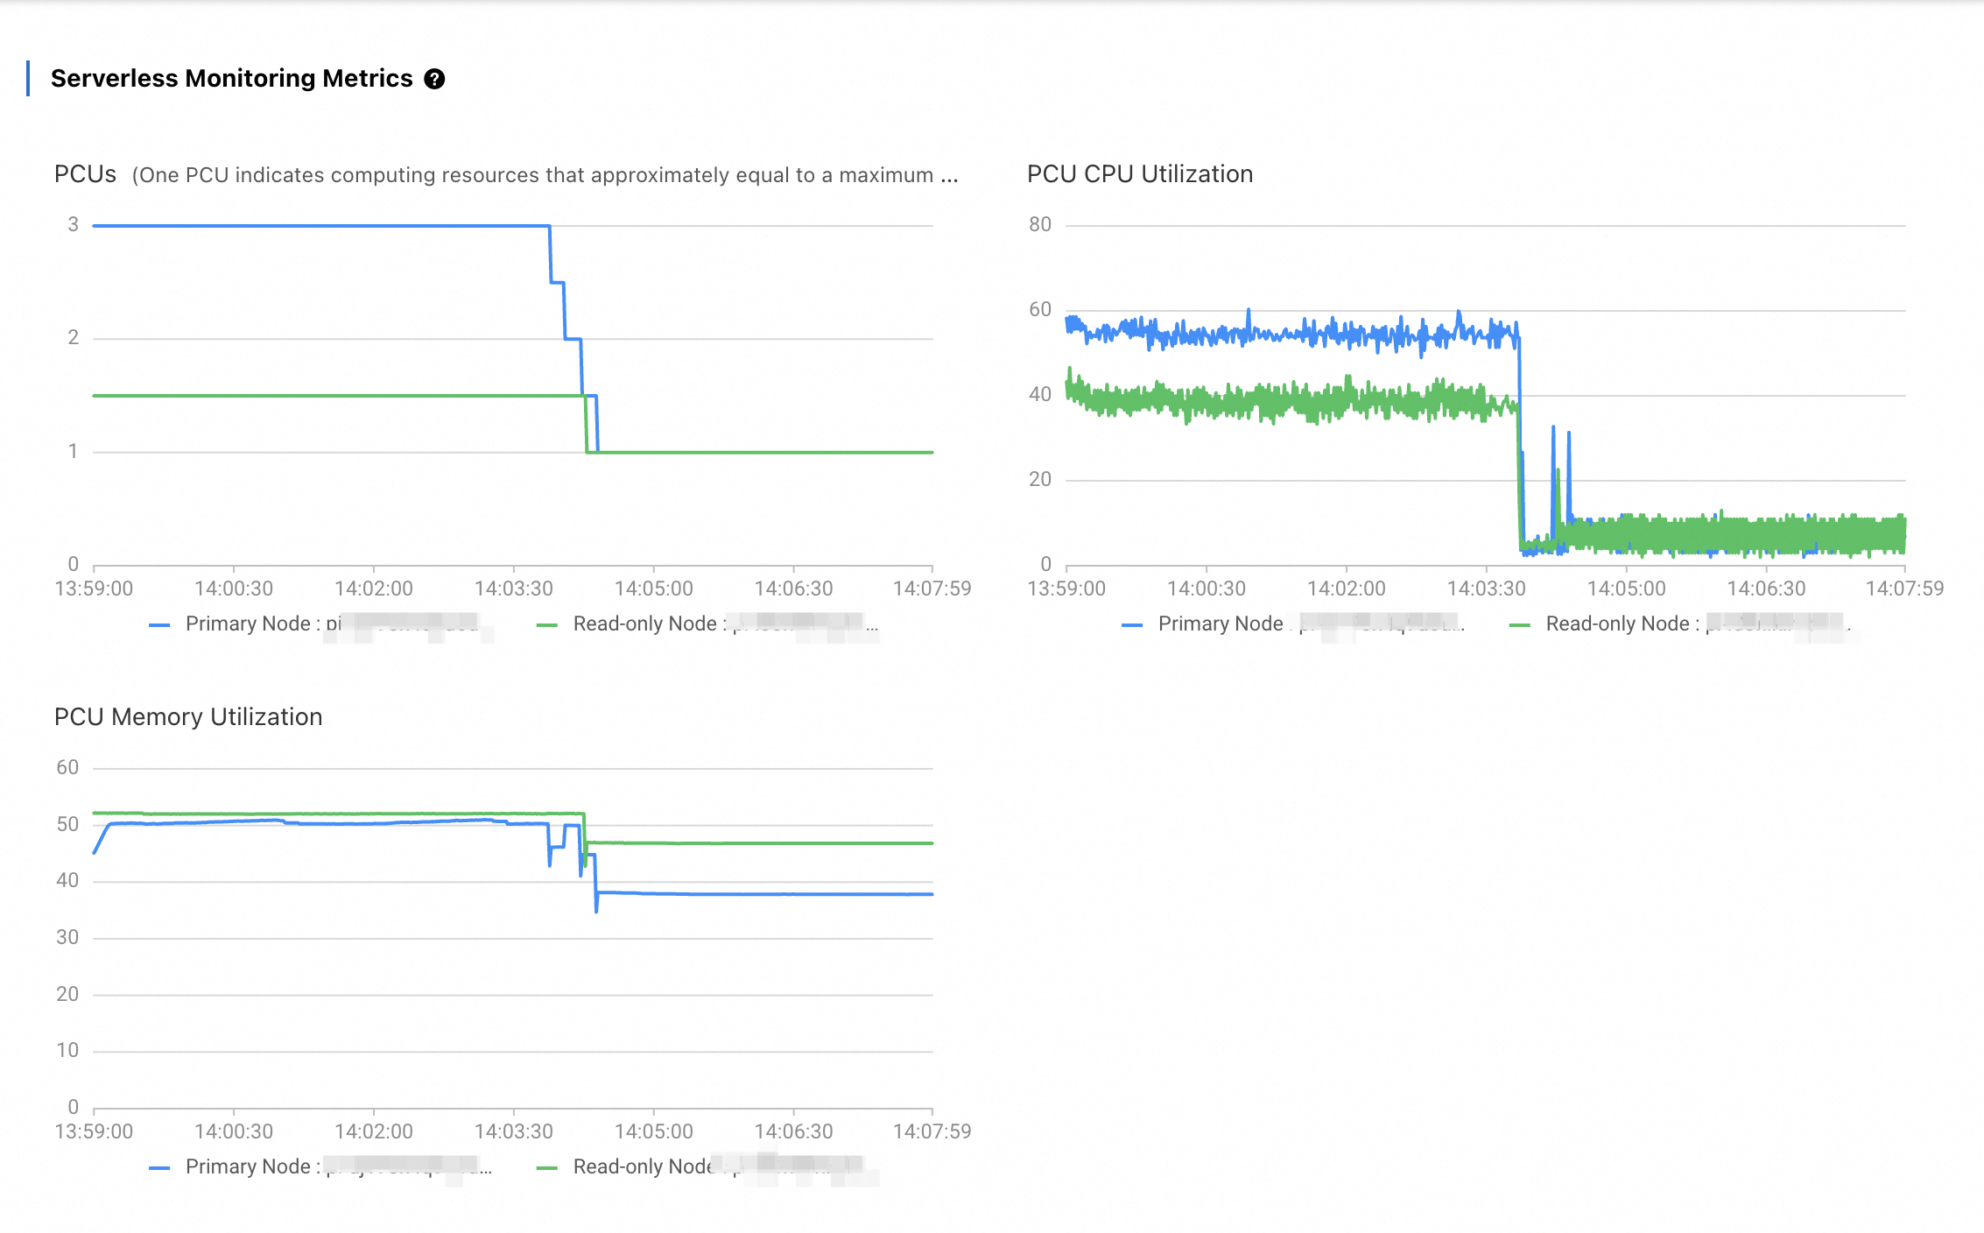The height and width of the screenshot is (1233, 1984).
Task: Click 14:07:59 label on CPU Utilization axis
Action: point(1905,588)
